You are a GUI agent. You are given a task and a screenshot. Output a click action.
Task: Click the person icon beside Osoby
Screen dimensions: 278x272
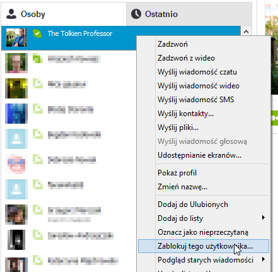coord(11,14)
